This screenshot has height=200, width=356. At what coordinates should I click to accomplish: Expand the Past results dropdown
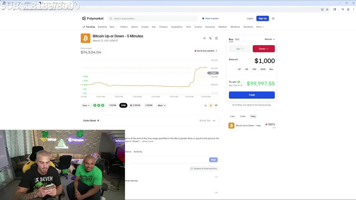pos(86,105)
